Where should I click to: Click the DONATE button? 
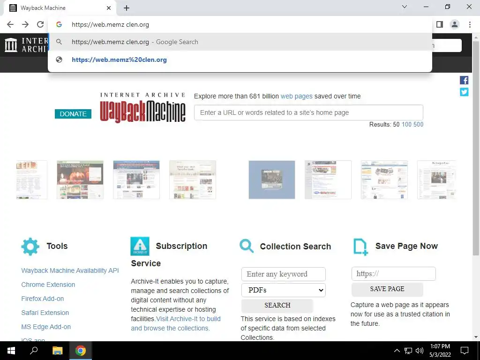point(73,114)
